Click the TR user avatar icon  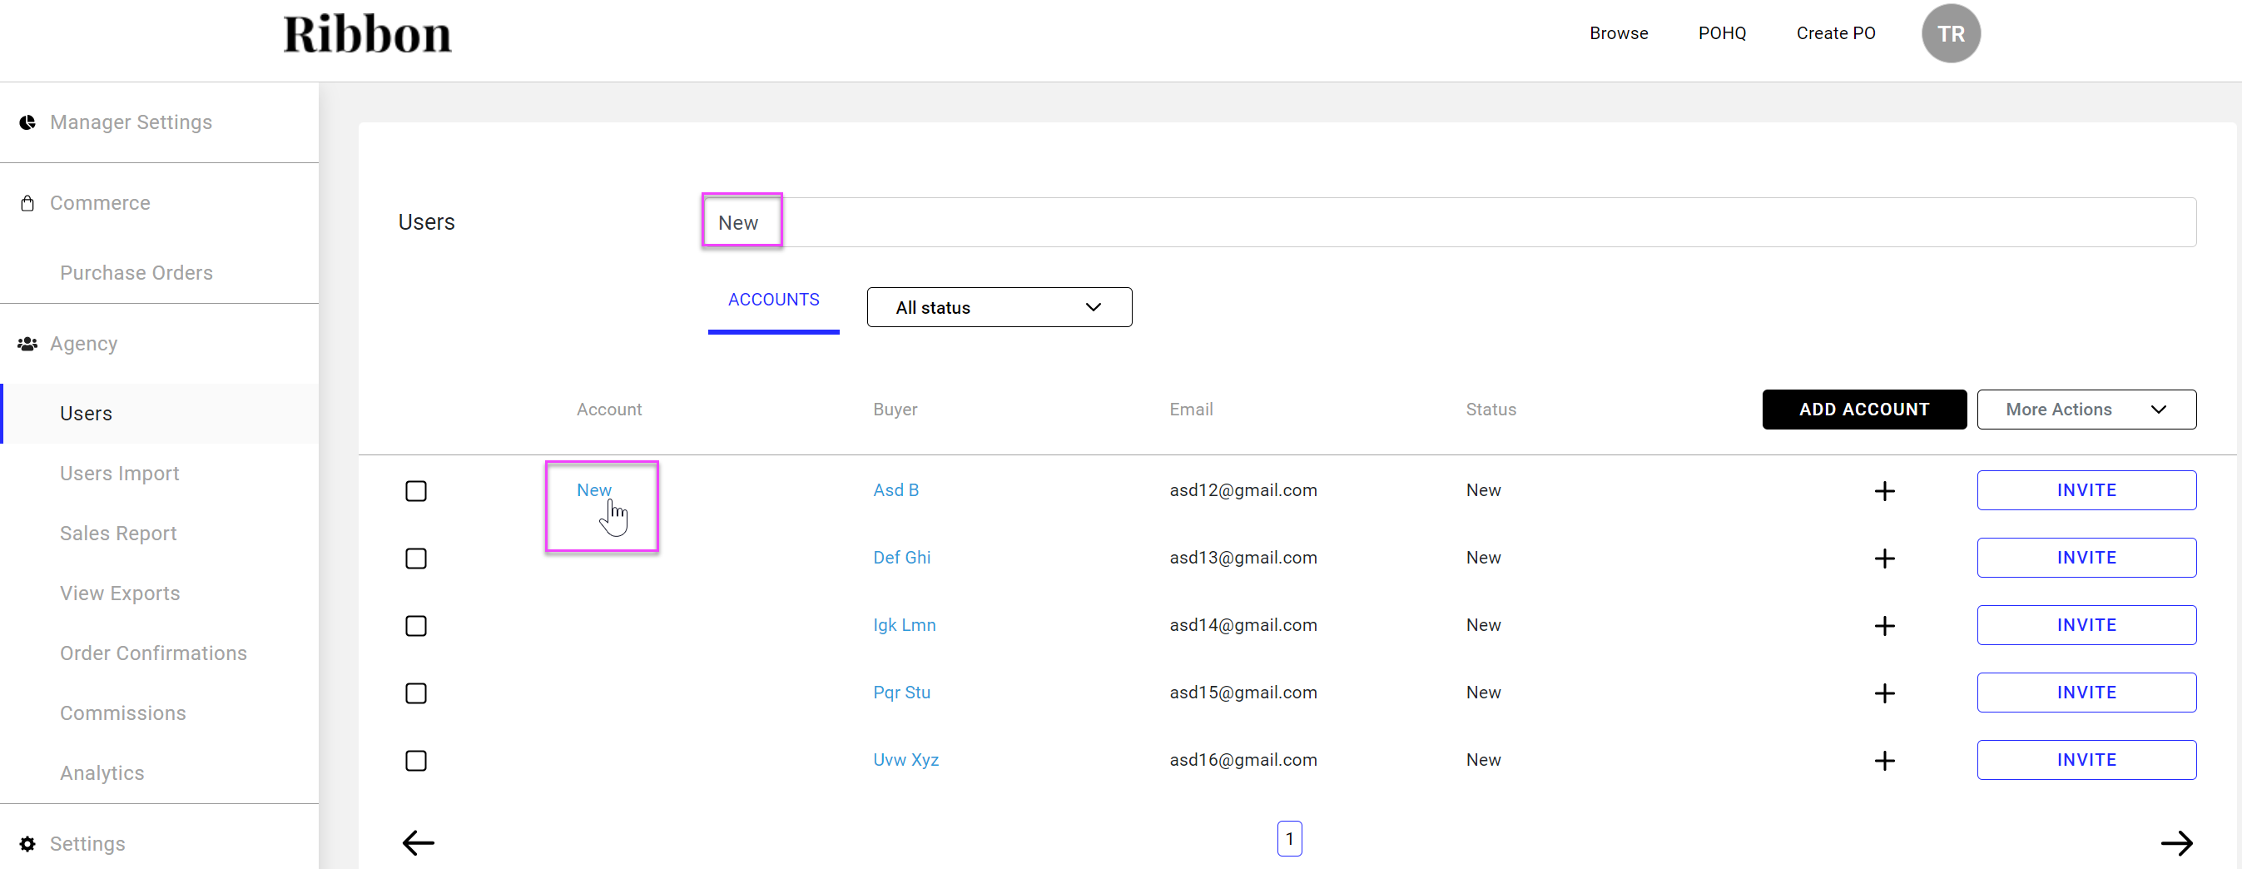[x=1950, y=34]
